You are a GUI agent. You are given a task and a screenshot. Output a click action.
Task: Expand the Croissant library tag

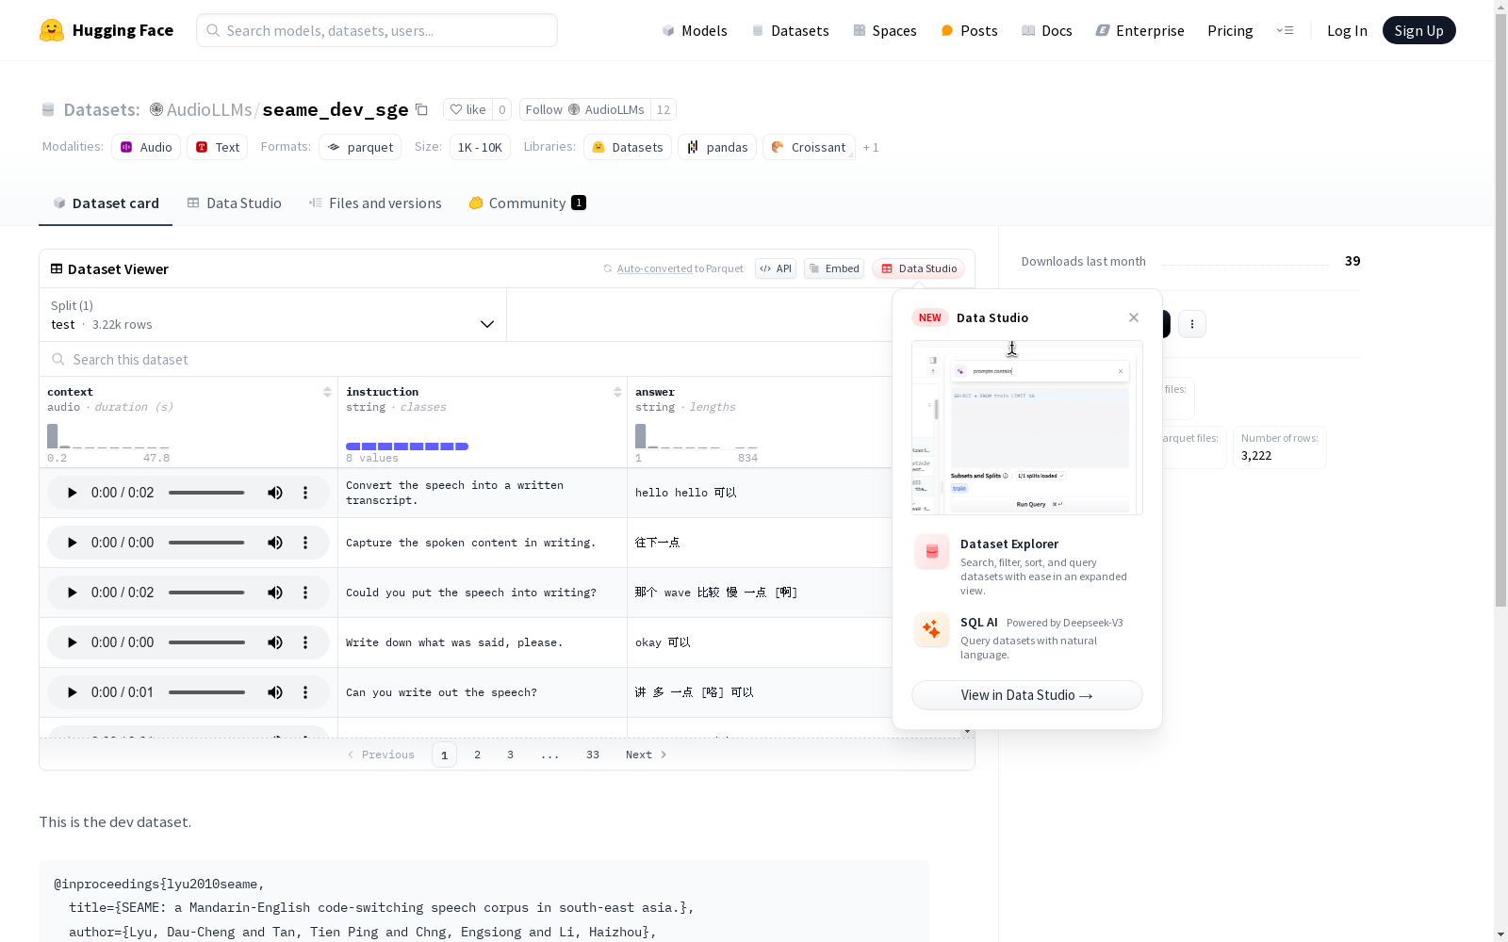[x=809, y=147]
